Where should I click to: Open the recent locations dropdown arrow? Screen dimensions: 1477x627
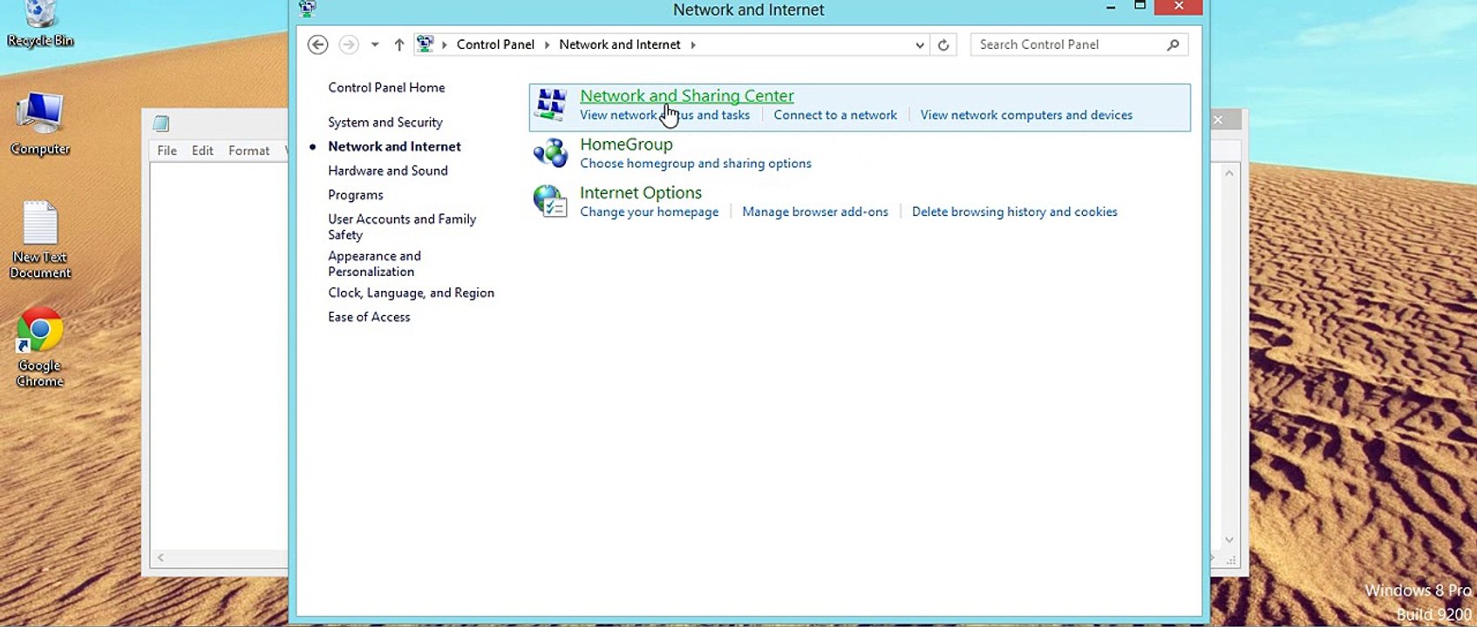[x=375, y=44]
